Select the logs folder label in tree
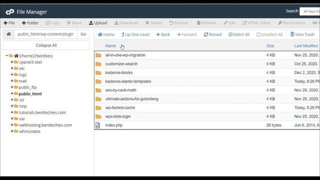Viewport: 320px width, 180px height. 23,75
